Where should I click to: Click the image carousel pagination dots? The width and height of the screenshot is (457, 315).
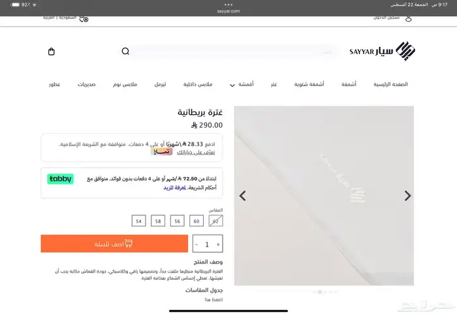(325, 292)
